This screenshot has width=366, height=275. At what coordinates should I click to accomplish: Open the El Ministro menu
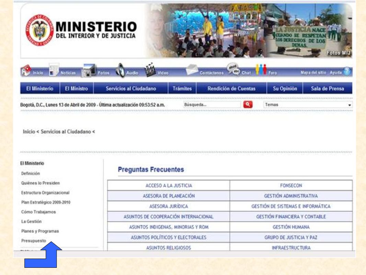click(76, 89)
